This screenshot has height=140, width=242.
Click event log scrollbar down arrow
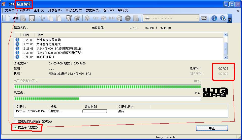click(x=225, y=57)
